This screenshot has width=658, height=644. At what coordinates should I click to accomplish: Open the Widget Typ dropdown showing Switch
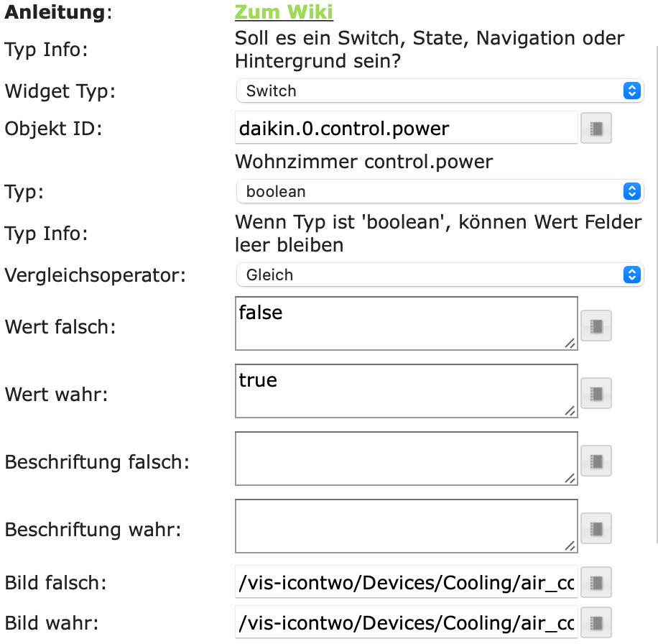[x=439, y=91]
